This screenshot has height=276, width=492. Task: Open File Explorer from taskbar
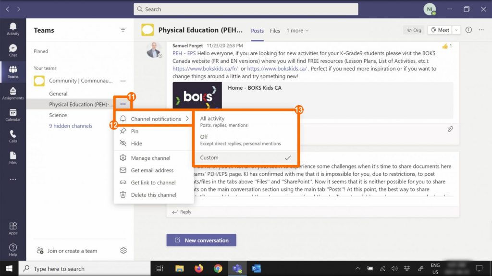[x=180, y=268]
